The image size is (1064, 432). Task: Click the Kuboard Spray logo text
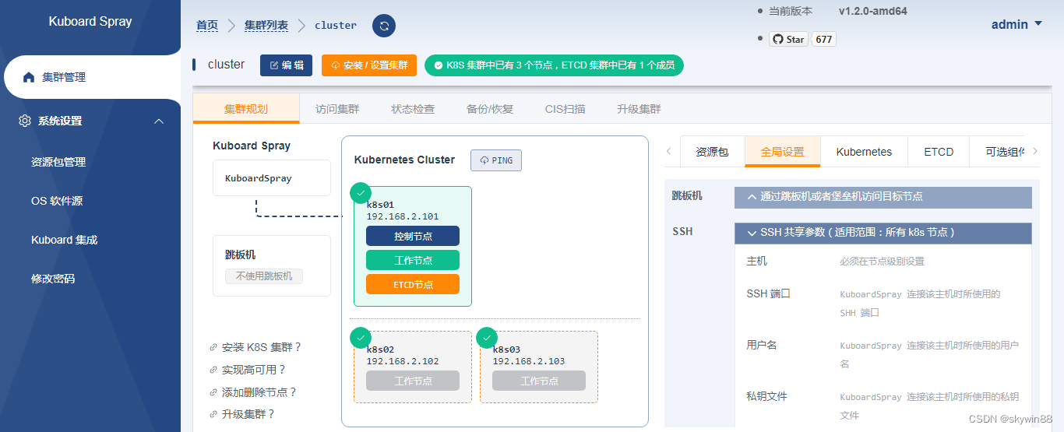(90, 22)
